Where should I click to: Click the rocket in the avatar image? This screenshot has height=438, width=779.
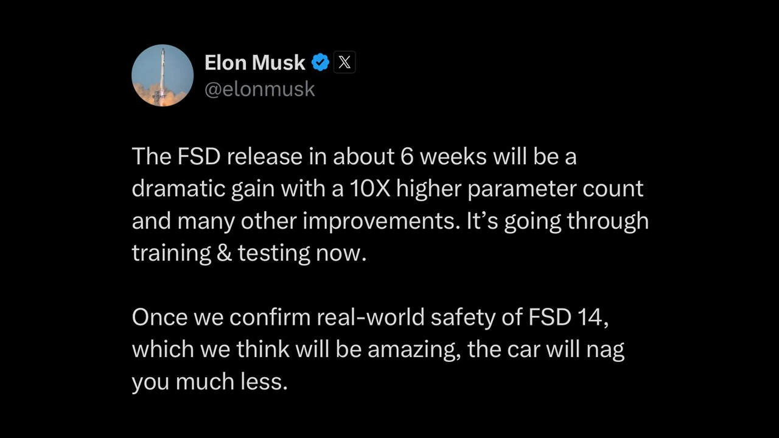[162, 74]
